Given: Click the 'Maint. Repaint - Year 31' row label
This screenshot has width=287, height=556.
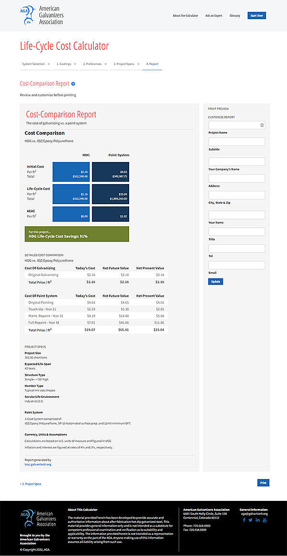Looking at the screenshot, I should [x=46, y=315].
